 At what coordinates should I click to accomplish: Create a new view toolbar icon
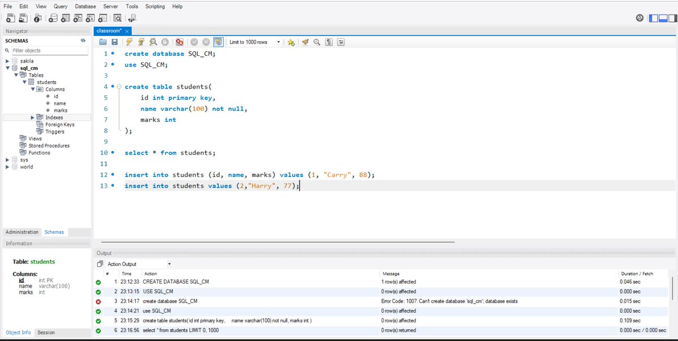[x=78, y=19]
